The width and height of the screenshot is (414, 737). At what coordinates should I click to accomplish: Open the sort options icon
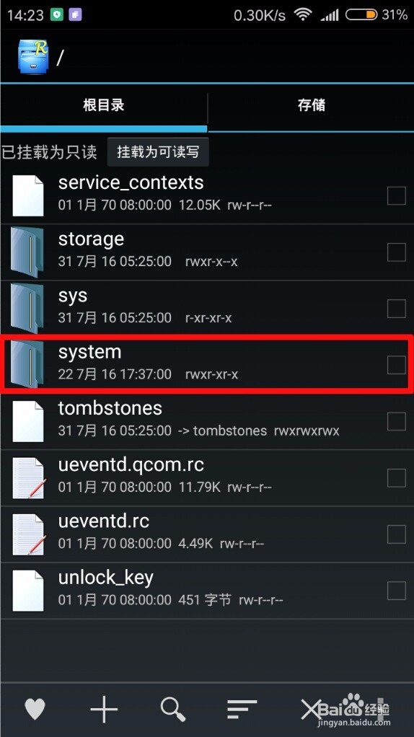(242, 709)
